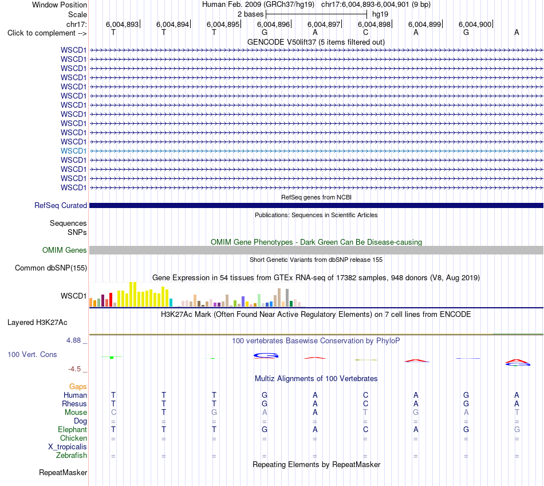Click the gray OMIM Genes bar
Viewport: 544px width, 486px height.
point(317,250)
